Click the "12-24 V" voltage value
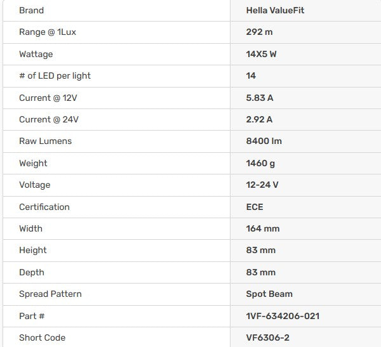 (x=262, y=185)
